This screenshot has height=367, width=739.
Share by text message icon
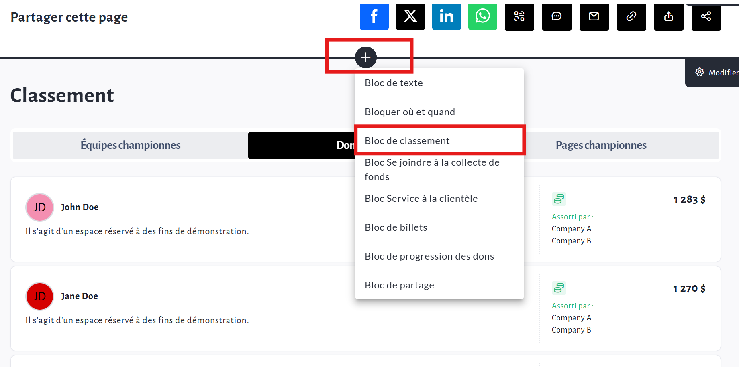556,17
